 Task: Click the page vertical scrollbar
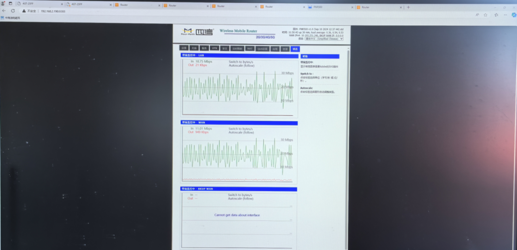pyautogui.click(x=348, y=144)
